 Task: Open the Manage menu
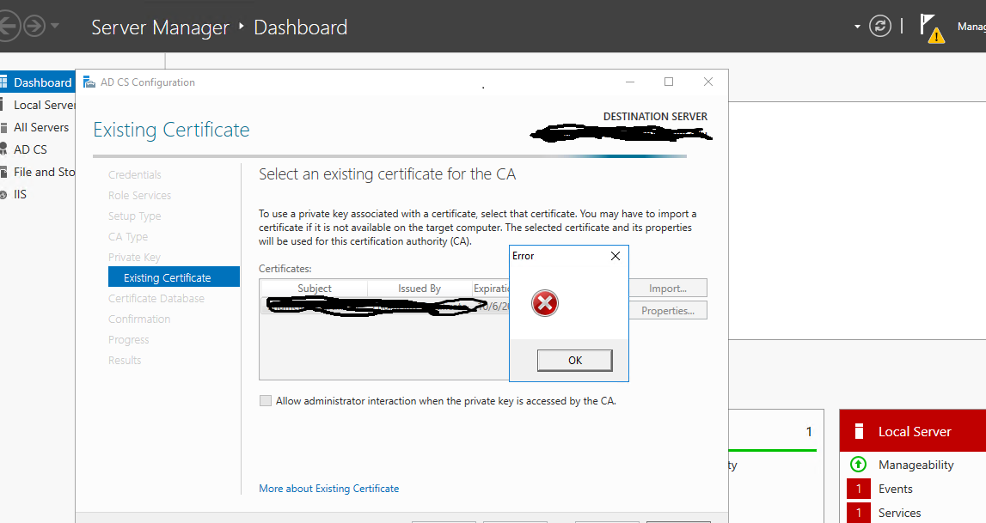[971, 27]
